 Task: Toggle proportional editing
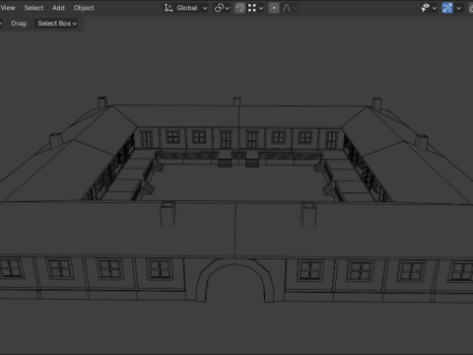pos(274,8)
